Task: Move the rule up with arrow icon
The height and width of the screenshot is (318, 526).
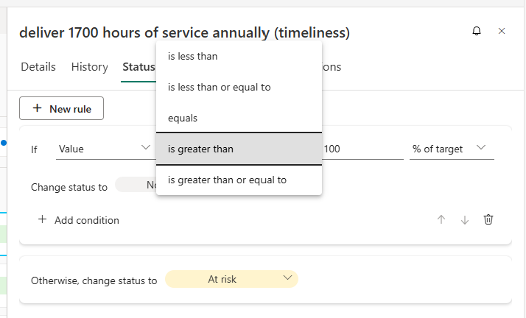Action: pos(441,219)
